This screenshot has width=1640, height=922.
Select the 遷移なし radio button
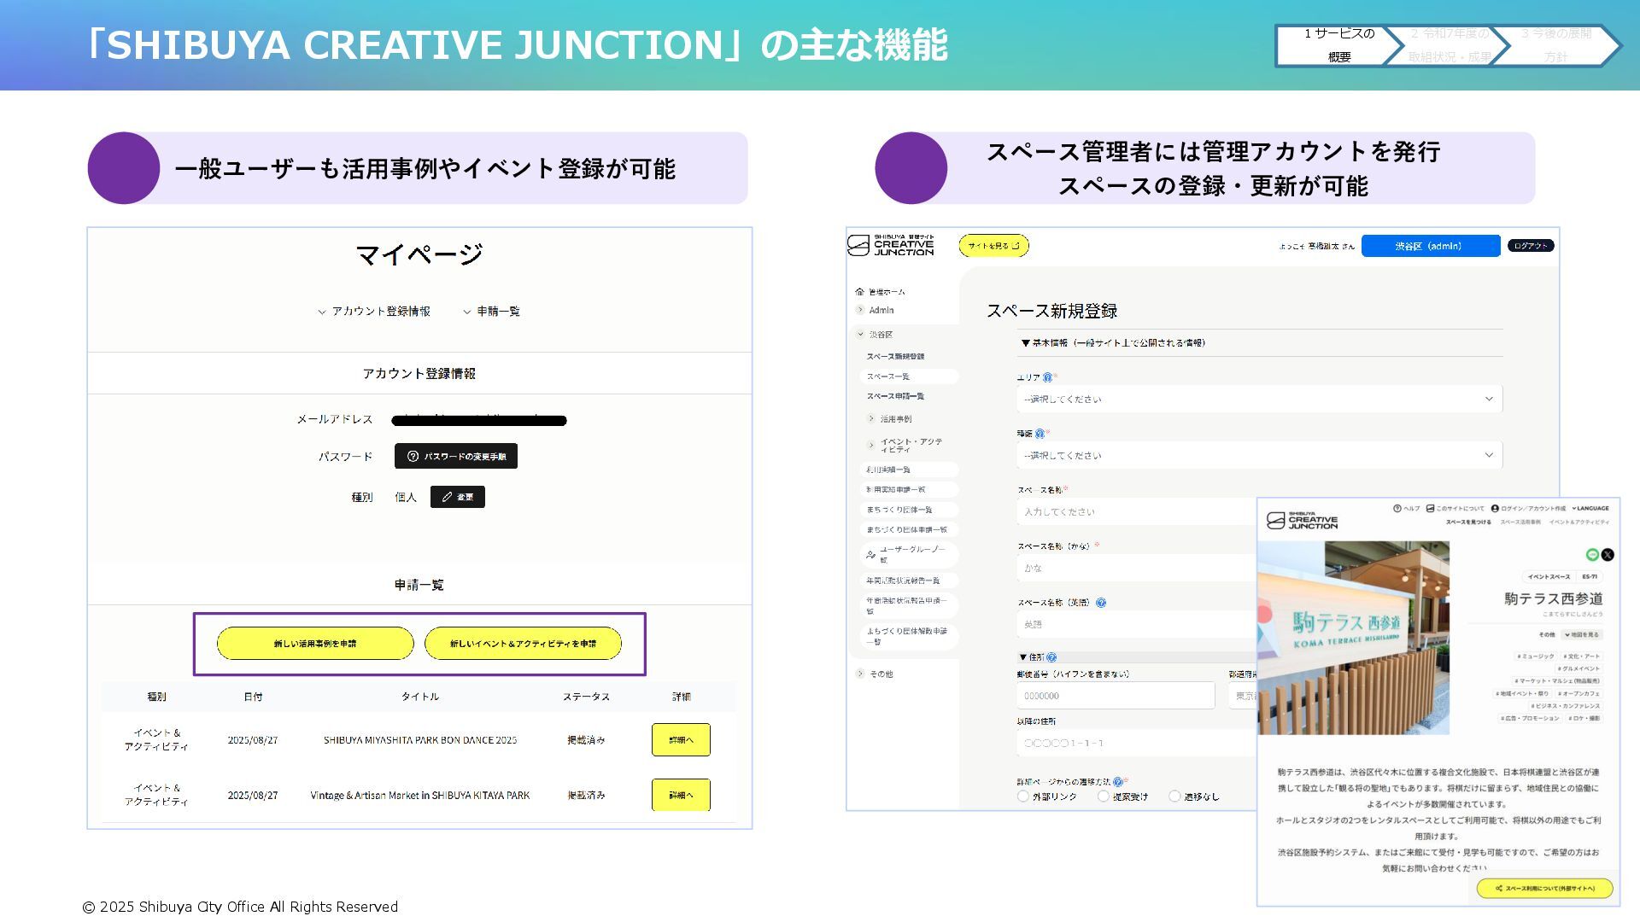pos(1174,797)
